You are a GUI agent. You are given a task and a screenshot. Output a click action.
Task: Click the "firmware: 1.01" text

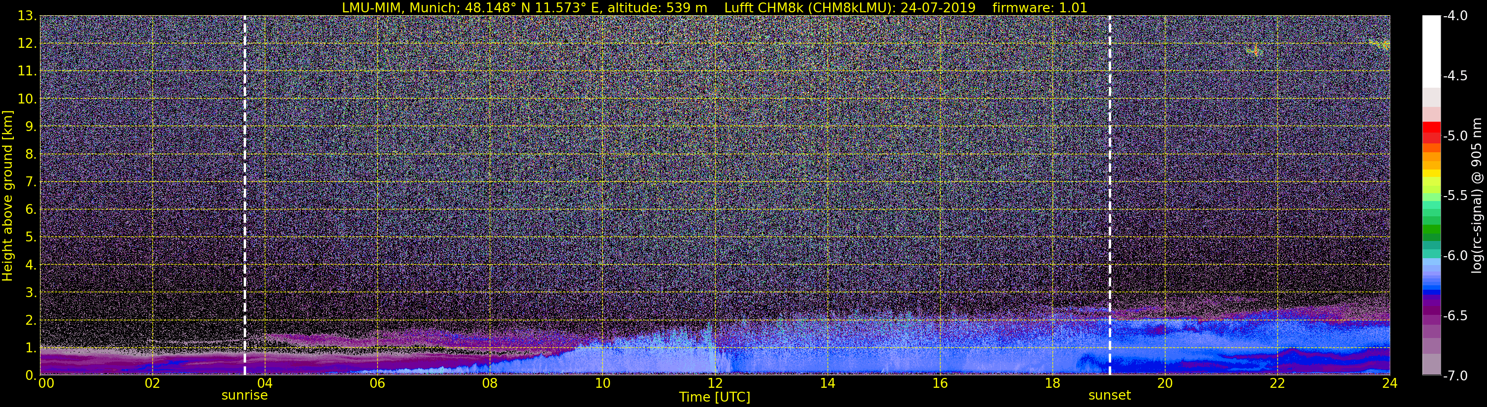tap(1040, 7)
